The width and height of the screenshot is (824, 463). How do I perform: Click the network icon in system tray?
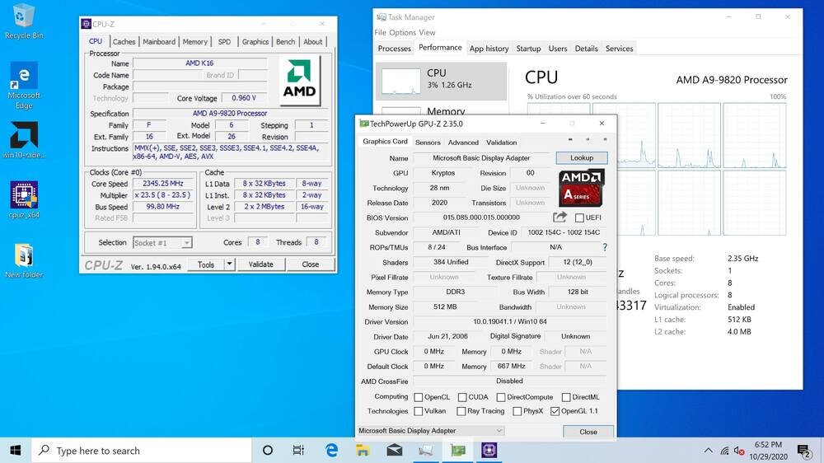(724, 451)
